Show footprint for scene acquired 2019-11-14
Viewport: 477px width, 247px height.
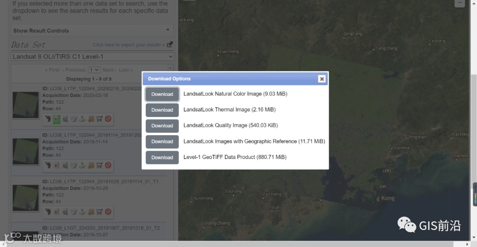click(x=48, y=166)
